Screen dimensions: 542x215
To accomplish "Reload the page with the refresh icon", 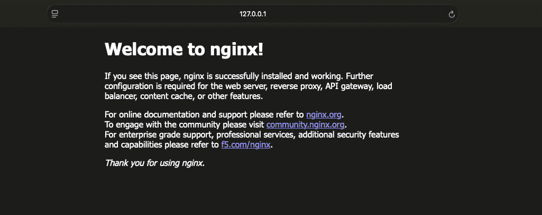I will click(451, 14).
